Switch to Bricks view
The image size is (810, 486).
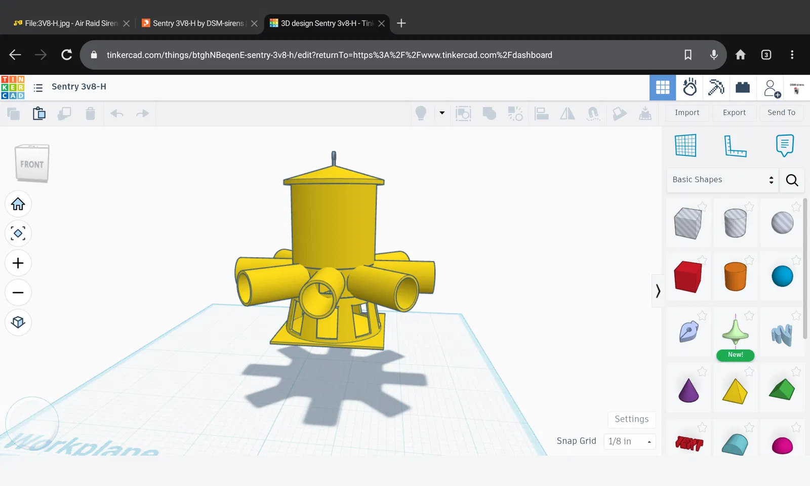(743, 88)
